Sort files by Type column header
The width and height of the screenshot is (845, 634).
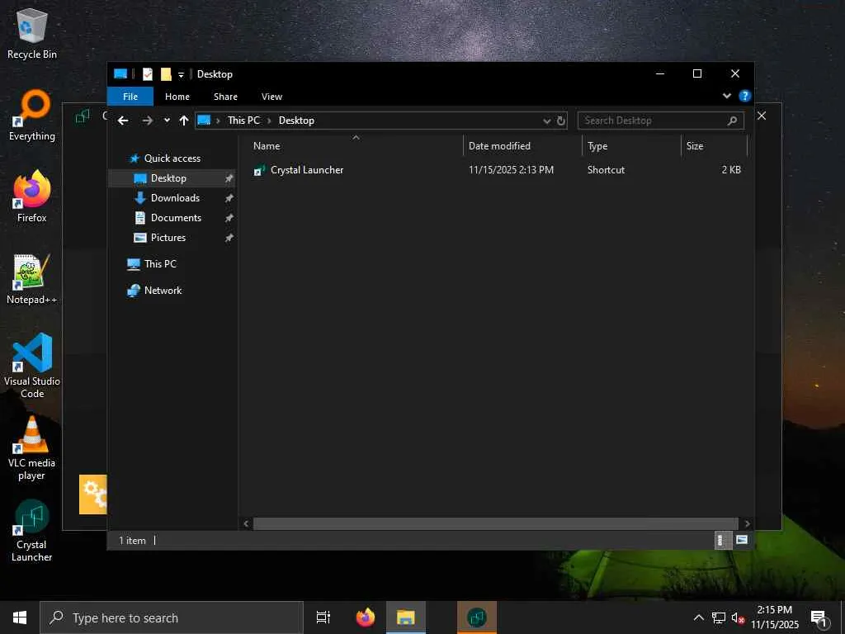(x=631, y=145)
